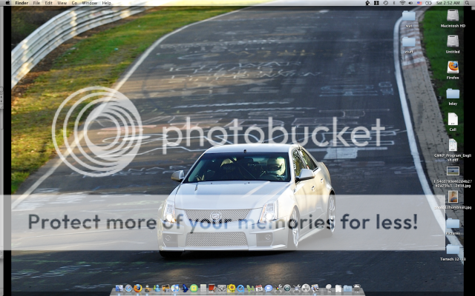The image size is (475, 296).
Task: Open the green square app in dock
Action: (x=194, y=288)
